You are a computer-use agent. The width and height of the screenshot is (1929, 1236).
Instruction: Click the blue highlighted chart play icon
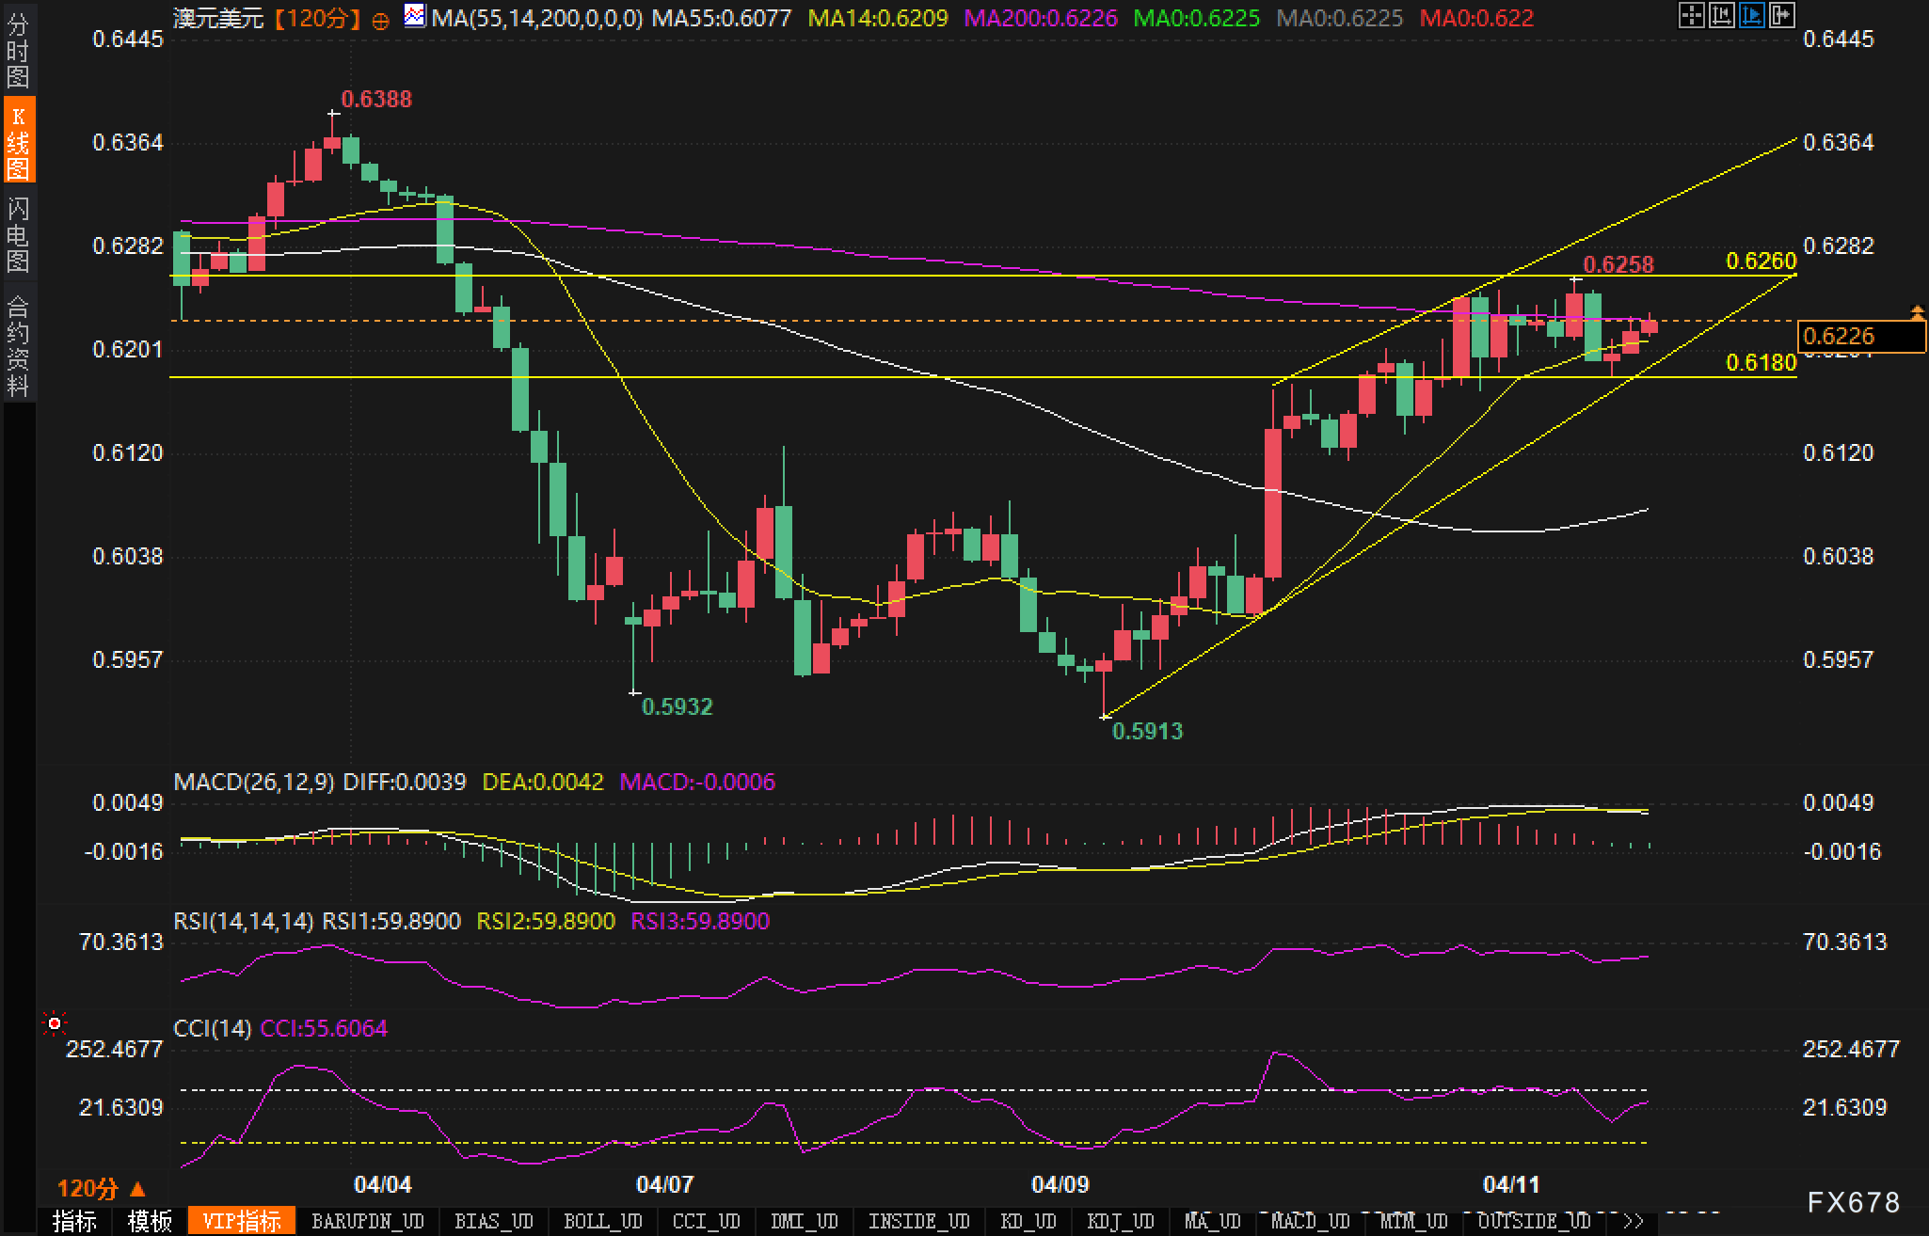click(x=1751, y=15)
